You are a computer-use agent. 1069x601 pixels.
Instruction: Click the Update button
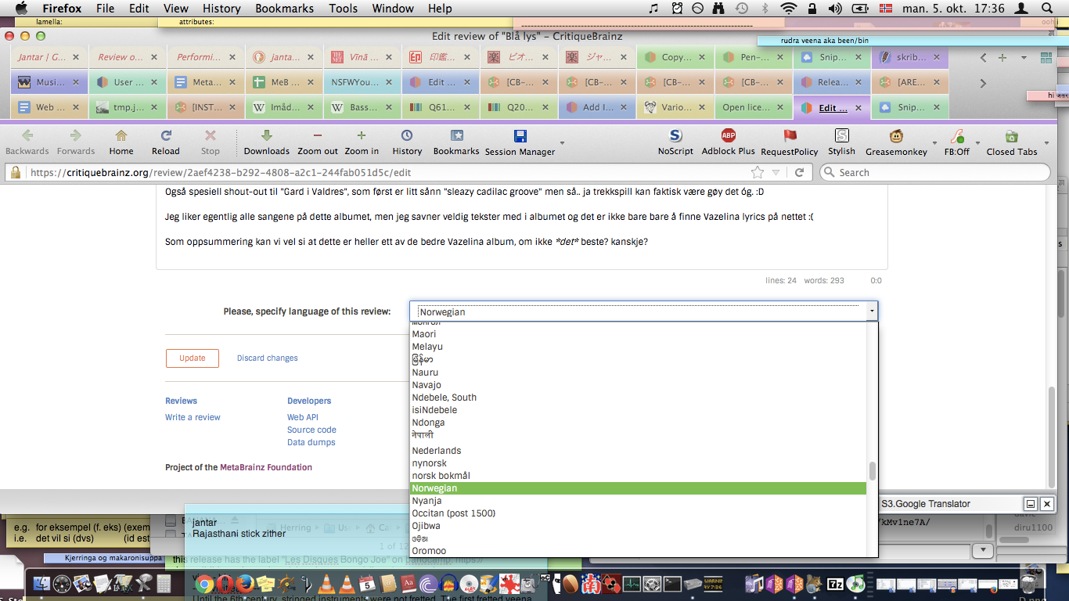pyautogui.click(x=193, y=358)
